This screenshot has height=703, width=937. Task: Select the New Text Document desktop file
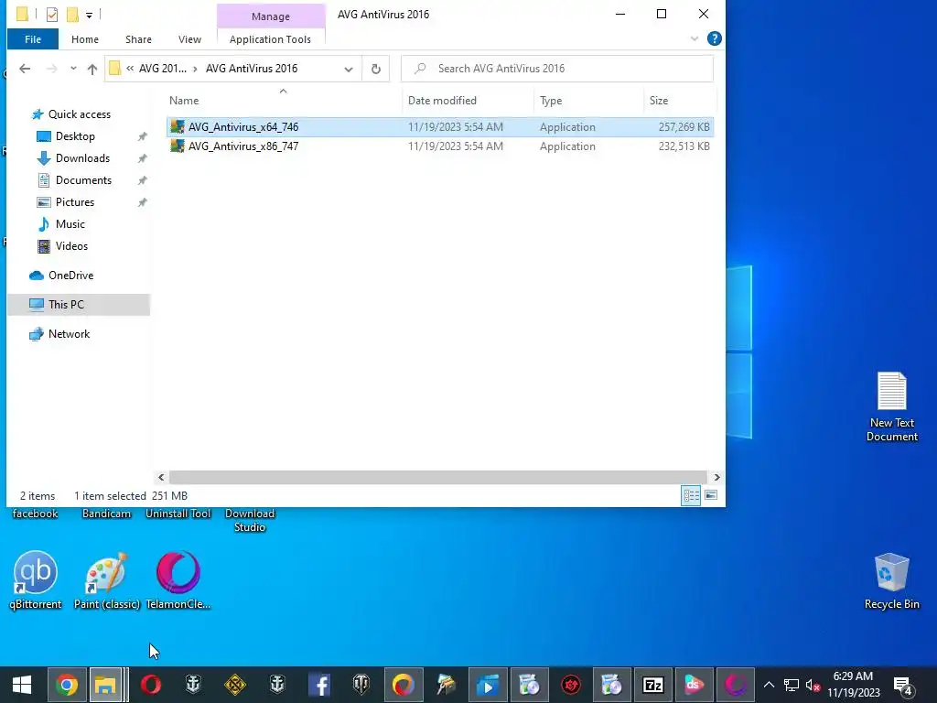[x=891, y=406]
